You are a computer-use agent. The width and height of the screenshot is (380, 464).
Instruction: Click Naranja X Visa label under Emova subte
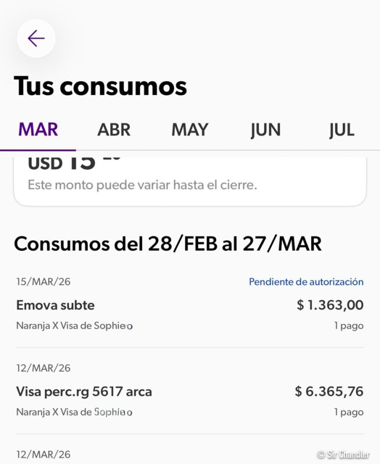[74, 326]
